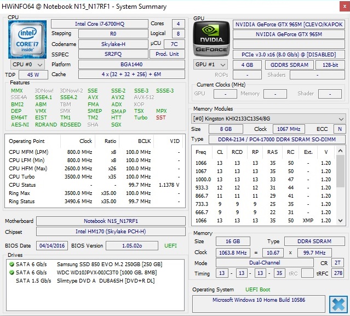The height and width of the screenshot is (316, 350).
Task: Click the blue X close button at bottom right
Action: point(338,304)
